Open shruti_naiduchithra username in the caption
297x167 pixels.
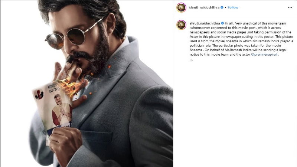click(205, 23)
